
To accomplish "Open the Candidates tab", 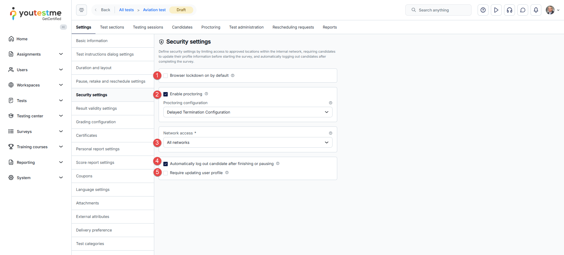I will (x=182, y=27).
